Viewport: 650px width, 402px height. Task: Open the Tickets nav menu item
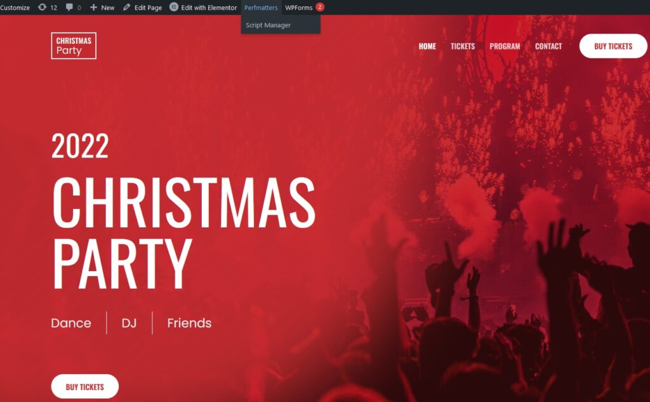(x=463, y=46)
